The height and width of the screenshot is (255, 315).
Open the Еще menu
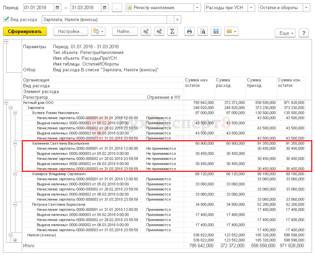[x=284, y=33]
